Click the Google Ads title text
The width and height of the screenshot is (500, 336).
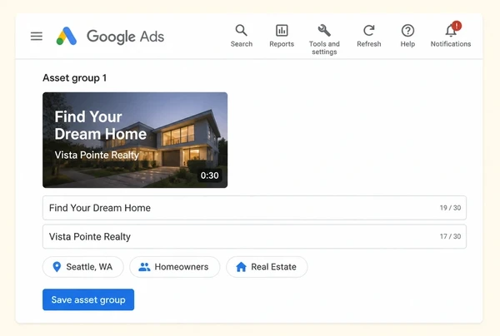125,37
